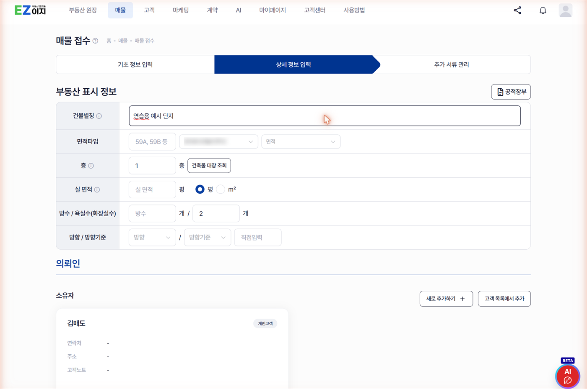Screen dimensions: 587x389
Task: Focus the 실 면적 input field
Action: [x=152, y=189]
